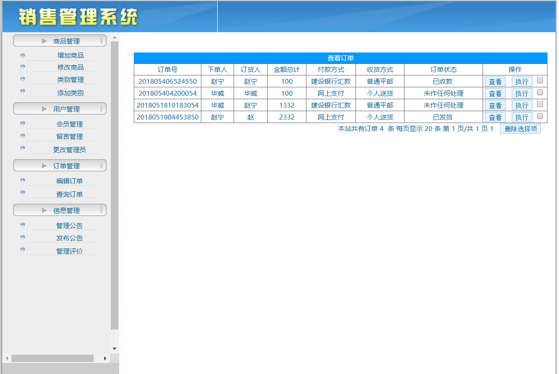
Task: Click the bullet icon next to 管理公告
Action: coord(23,225)
